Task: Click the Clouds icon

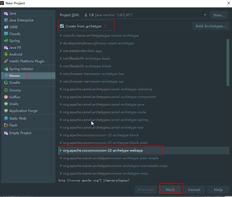Action: (x=6, y=34)
